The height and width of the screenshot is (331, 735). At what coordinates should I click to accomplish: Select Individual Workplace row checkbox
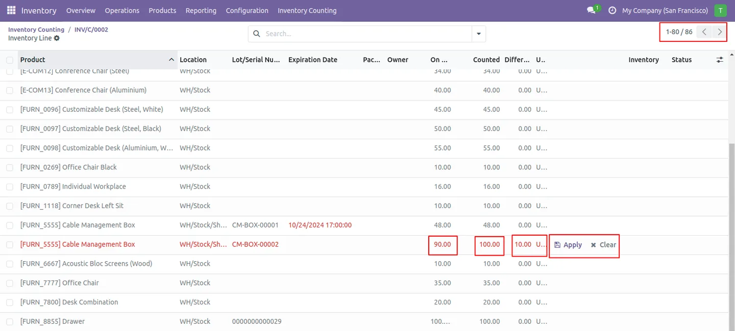10,187
